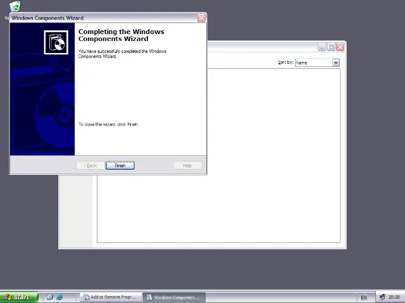Select Windows Components taskbar button

[175, 297]
